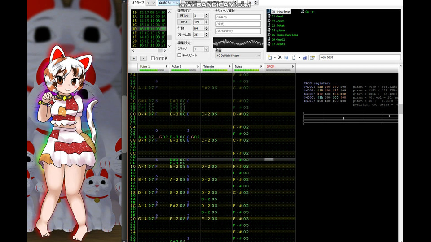Adjust the ステップ spinner arrows
431x242 pixels.
206,49
